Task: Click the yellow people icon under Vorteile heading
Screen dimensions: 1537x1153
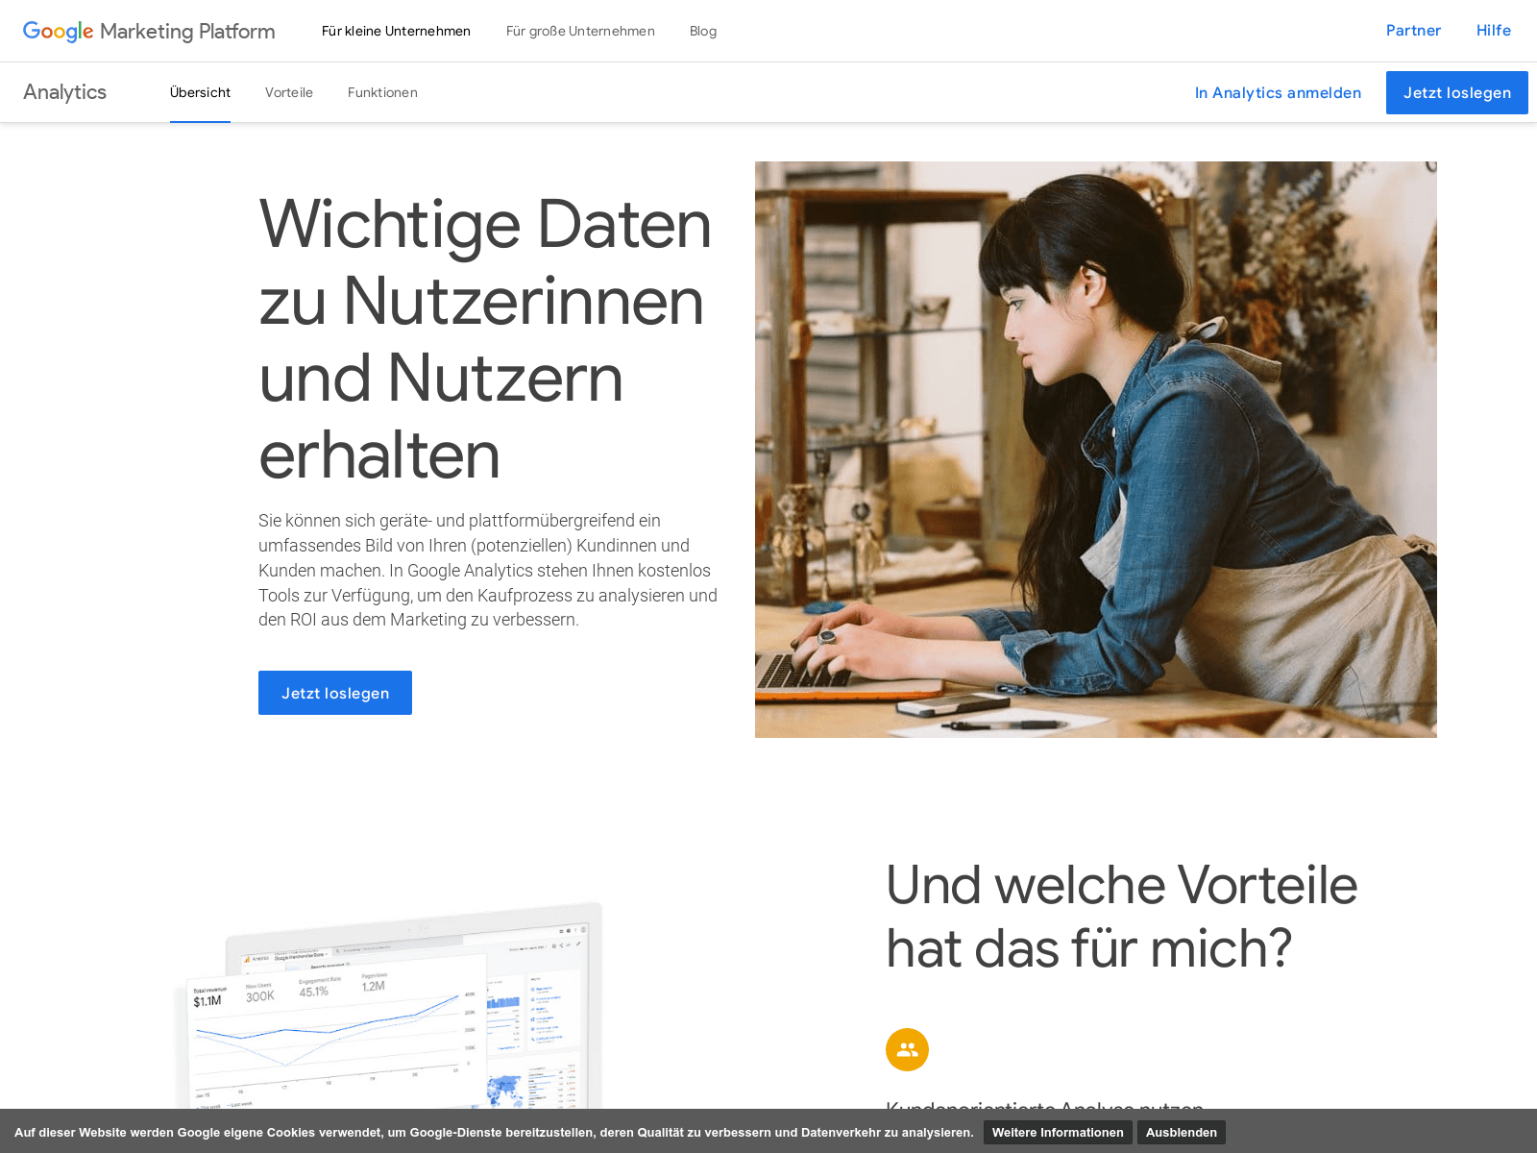Action: click(x=907, y=1049)
